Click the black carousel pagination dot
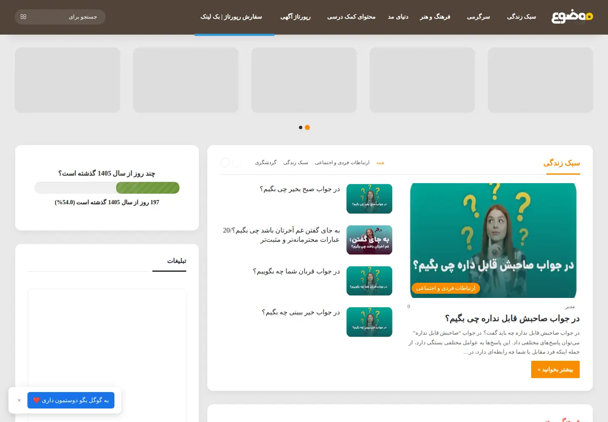Viewport: 608px width, 422px height. click(x=301, y=127)
